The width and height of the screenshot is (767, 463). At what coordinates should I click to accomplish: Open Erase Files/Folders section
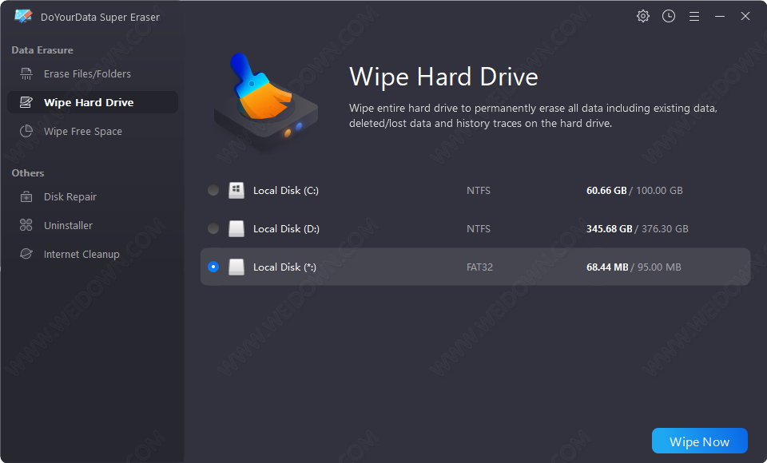(93, 73)
